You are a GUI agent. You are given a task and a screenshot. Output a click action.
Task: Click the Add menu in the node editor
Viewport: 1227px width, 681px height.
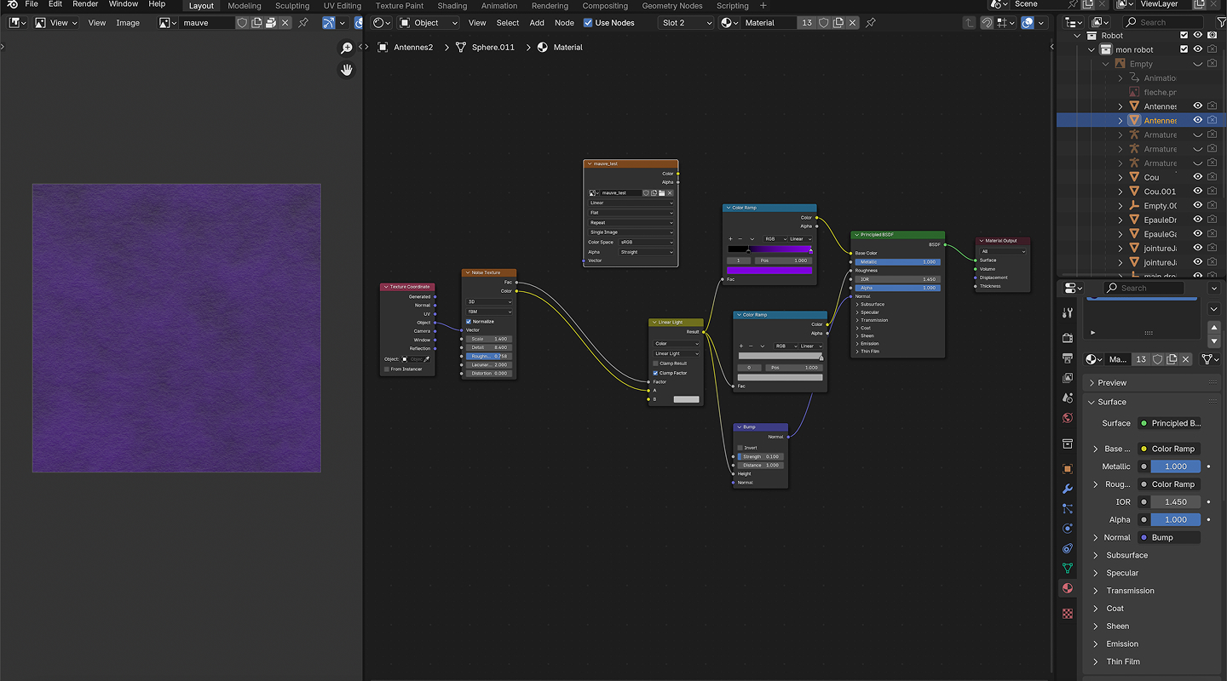point(537,23)
